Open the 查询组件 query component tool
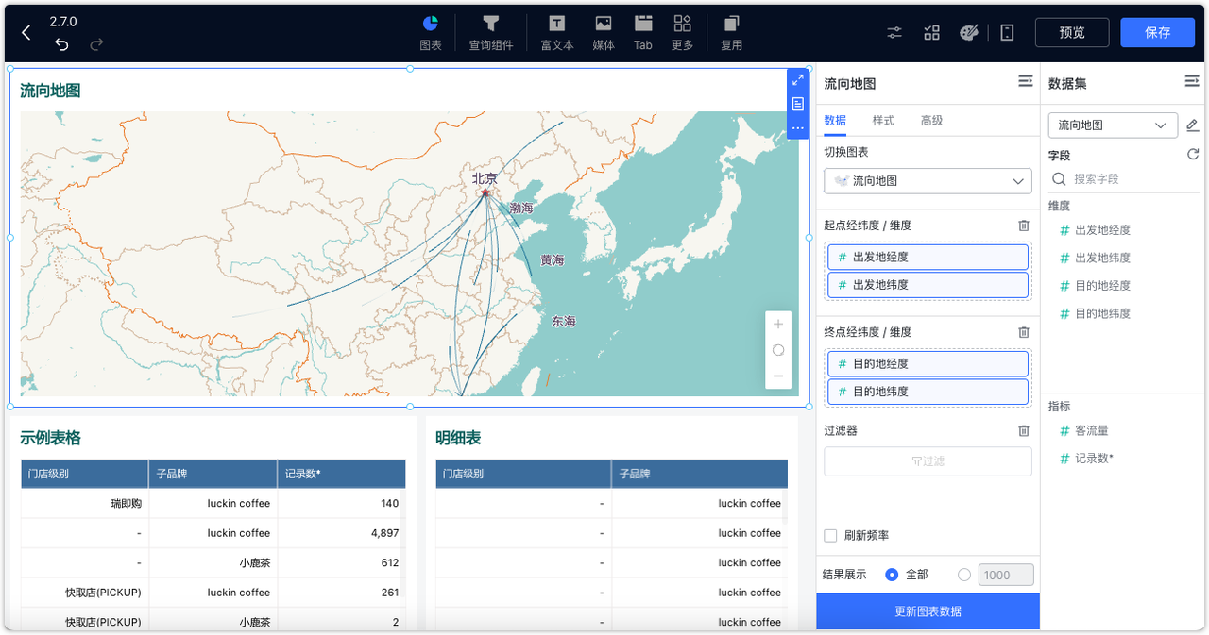The height and width of the screenshot is (635, 1209). pos(490,32)
